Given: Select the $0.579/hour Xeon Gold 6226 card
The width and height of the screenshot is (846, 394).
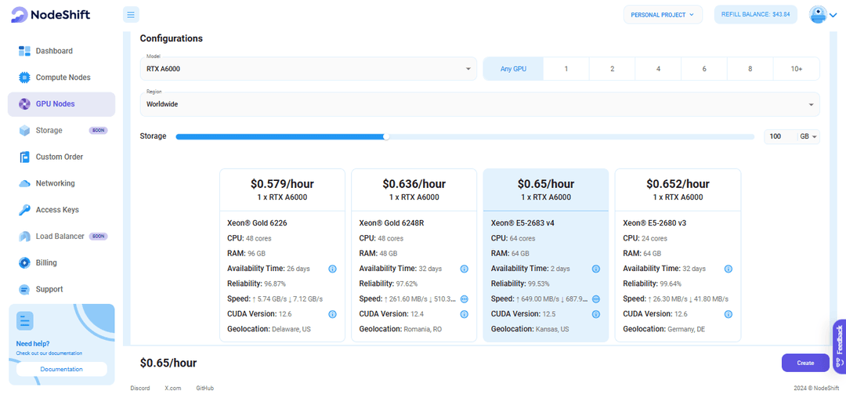Looking at the screenshot, I should [x=282, y=255].
